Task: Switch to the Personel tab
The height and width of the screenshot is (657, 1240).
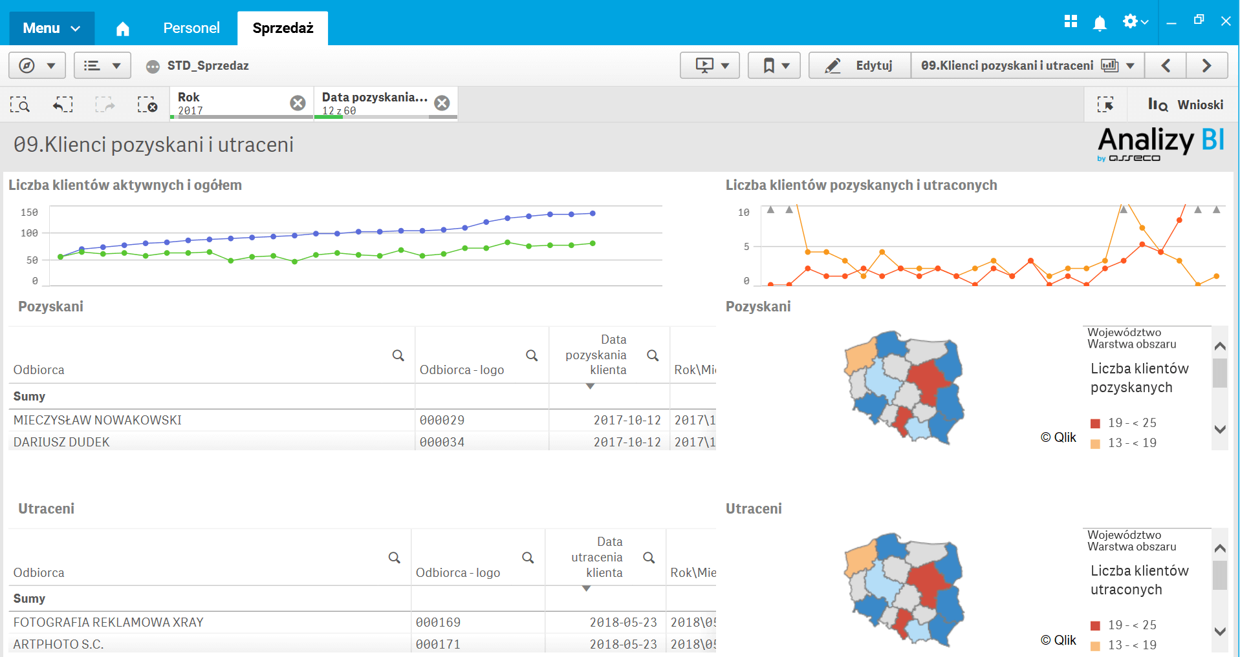Action: coord(191,28)
